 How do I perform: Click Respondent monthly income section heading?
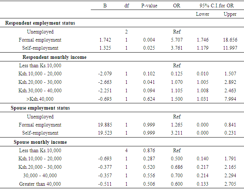[x=55, y=57]
